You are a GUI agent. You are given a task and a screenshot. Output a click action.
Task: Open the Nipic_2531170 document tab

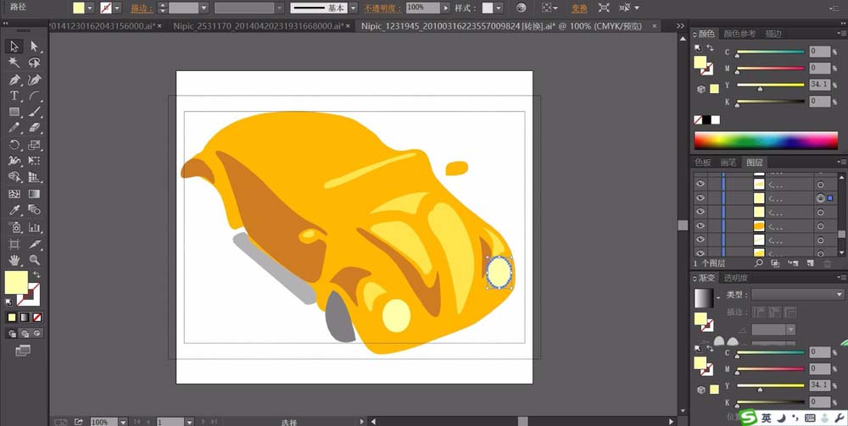(255, 26)
